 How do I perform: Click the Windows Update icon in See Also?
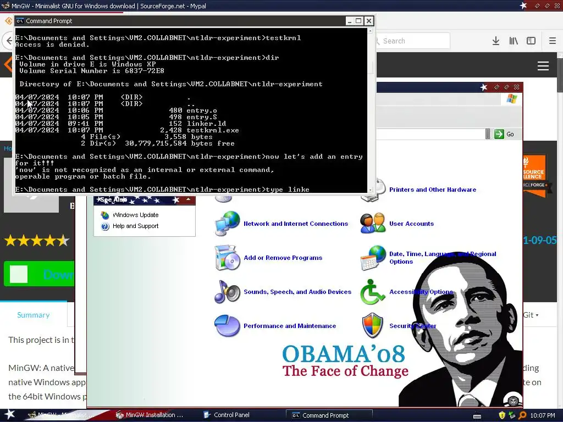tap(105, 215)
